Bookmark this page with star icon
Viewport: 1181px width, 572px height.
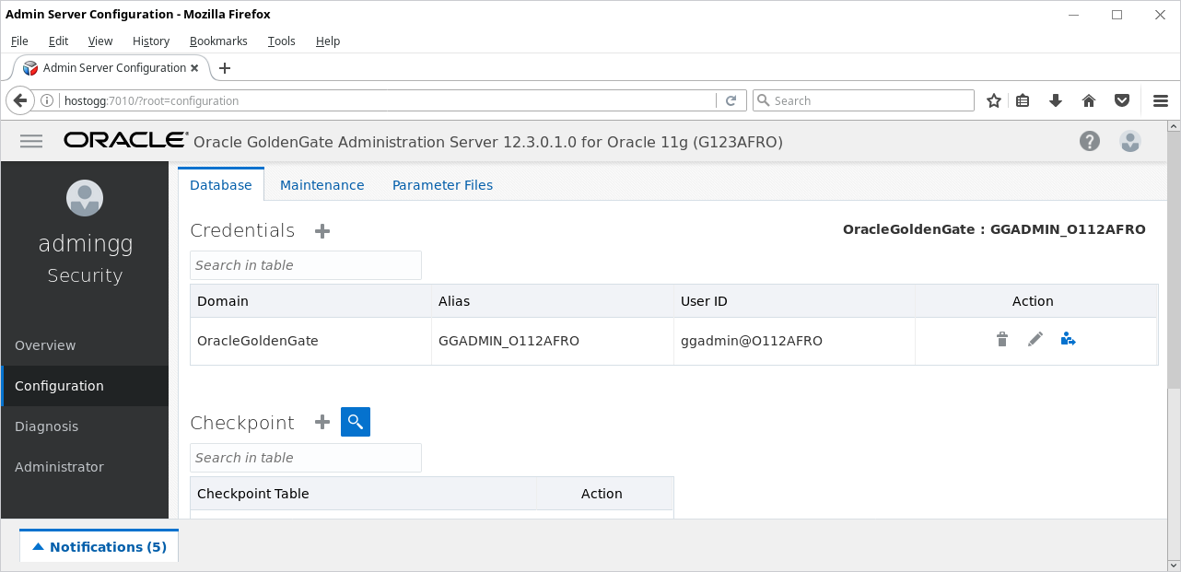point(994,100)
